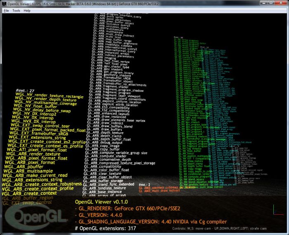Screen dimensions: 289x235
Task: Select WGL_EXT_framebuffer_sRGB text
Action: click(39, 133)
